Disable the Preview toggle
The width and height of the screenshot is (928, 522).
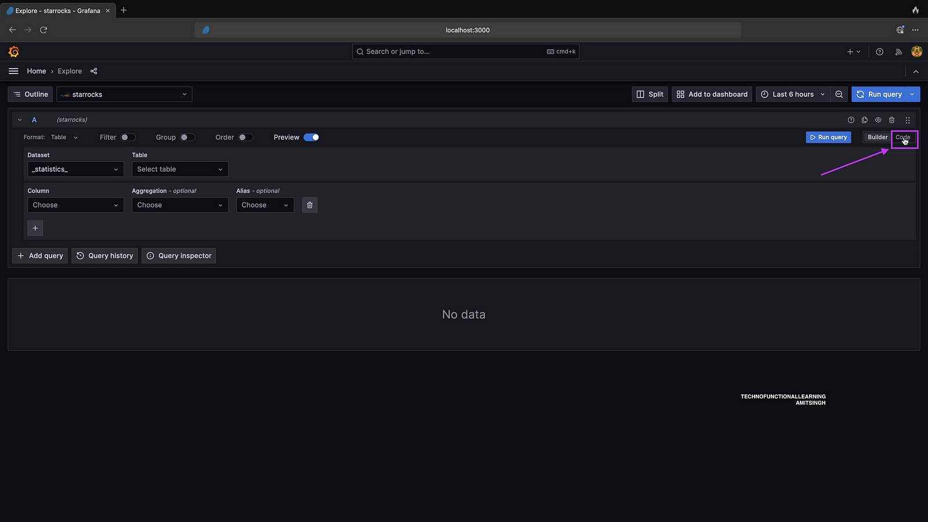tap(311, 137)
